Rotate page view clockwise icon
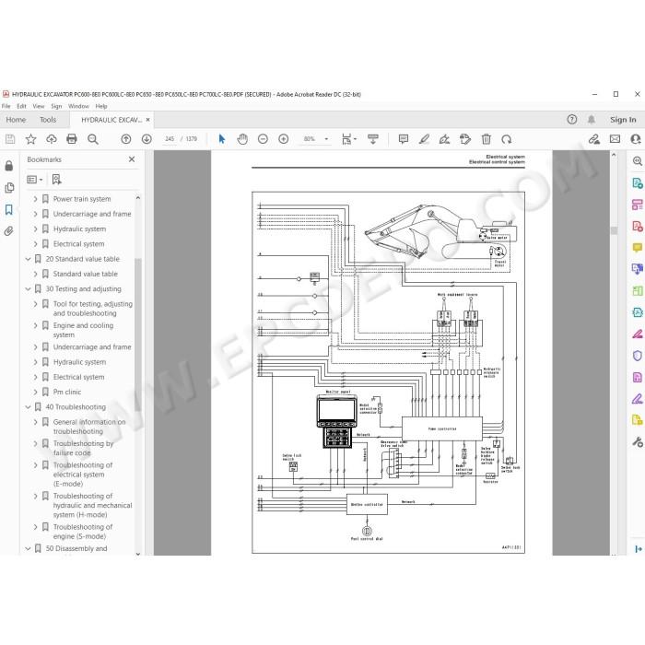The image size is (645, 645). click(507, 139)
